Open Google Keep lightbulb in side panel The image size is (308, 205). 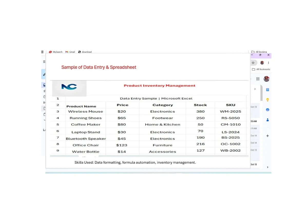pos(267,100)
